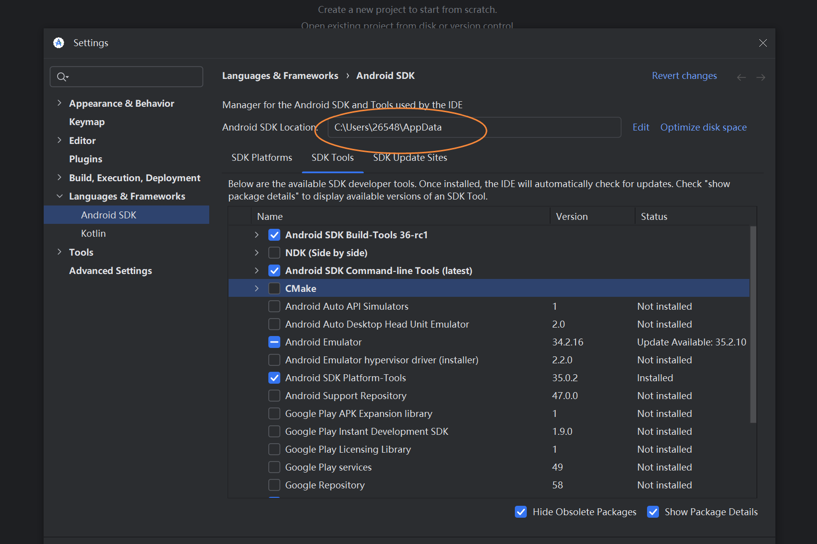Uncheck Android SDK Build-Tools 36-rc1 checkbox
Viewport: 817px width, 544px height.
click(x=274, y=235)
